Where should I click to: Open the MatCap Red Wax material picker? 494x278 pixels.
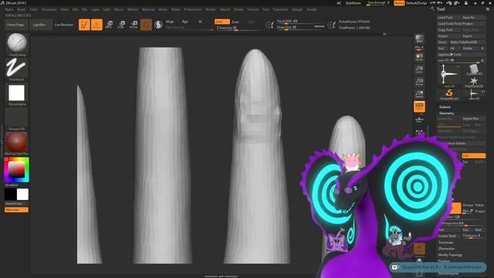pos(17,144)
